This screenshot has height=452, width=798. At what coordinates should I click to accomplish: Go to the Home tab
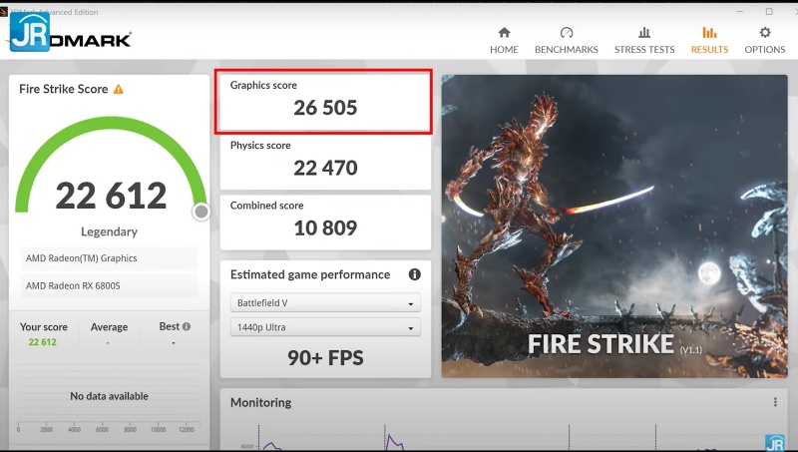504,41
